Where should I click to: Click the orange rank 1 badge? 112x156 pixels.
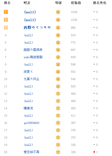point(6,12)
